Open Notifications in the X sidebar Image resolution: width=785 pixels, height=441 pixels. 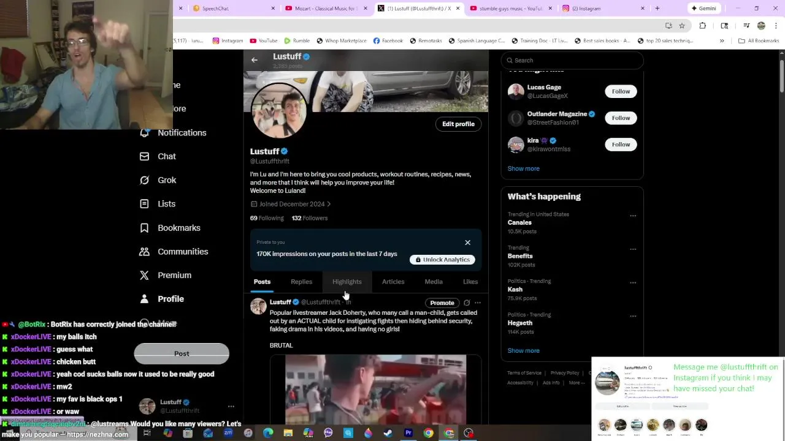tap(173, 133)
